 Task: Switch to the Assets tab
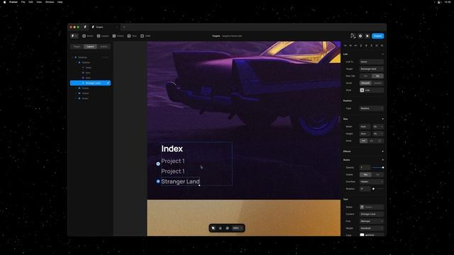point(104,47)
